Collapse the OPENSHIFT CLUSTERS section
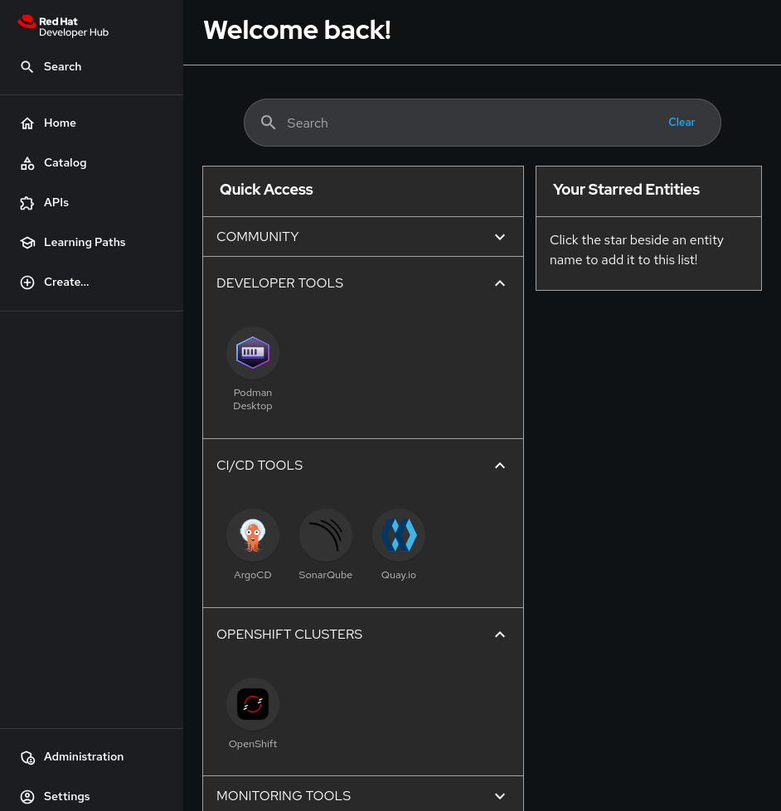 pos(500,635)
